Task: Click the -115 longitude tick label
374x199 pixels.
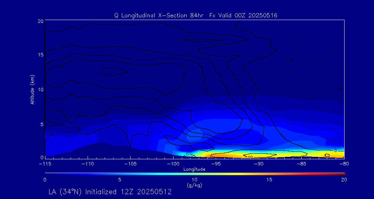Action: point(45,164)
